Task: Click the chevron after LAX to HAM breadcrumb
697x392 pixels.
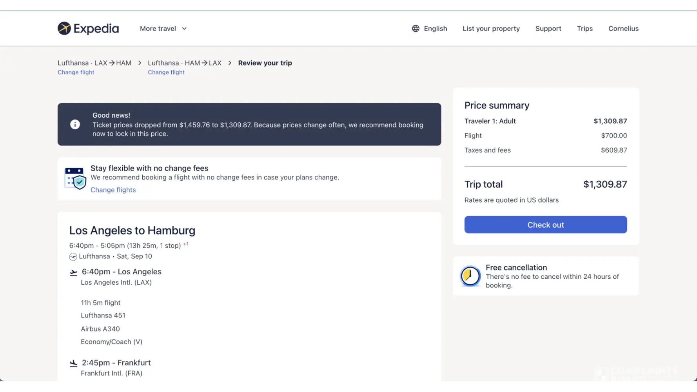Action: click(140, 63)
